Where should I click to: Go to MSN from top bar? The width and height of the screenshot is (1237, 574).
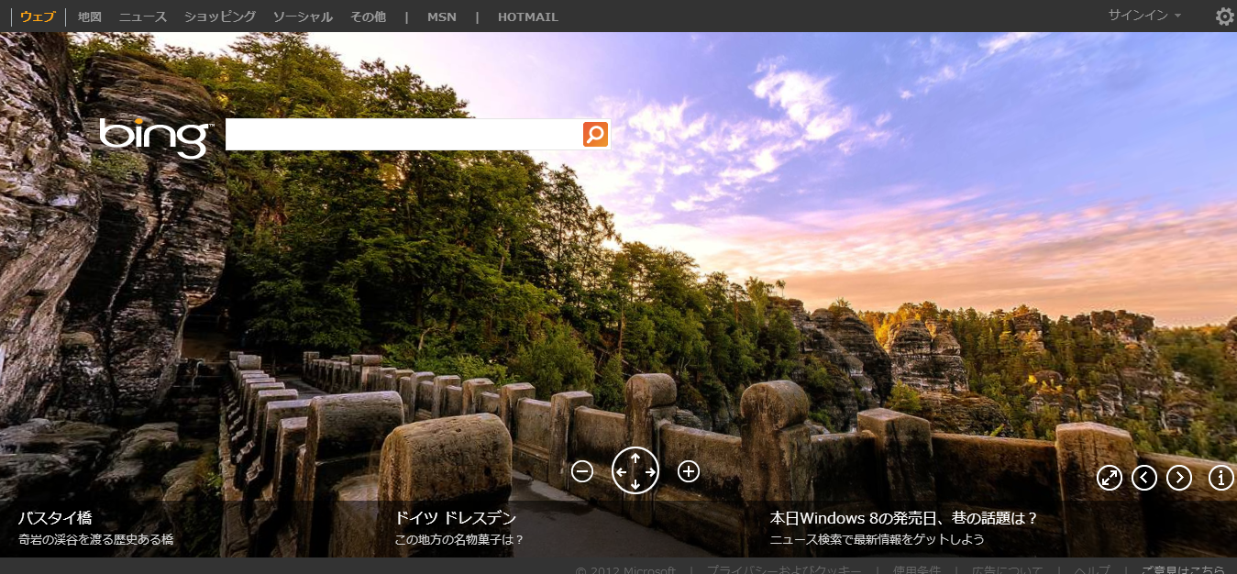[441, 17]
